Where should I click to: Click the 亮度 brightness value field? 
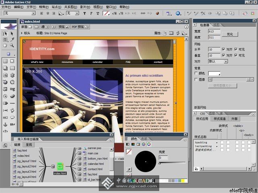pyautogui.click(x=163, y=158)
